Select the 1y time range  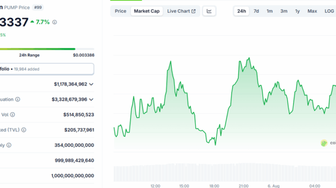click(297, 11)
